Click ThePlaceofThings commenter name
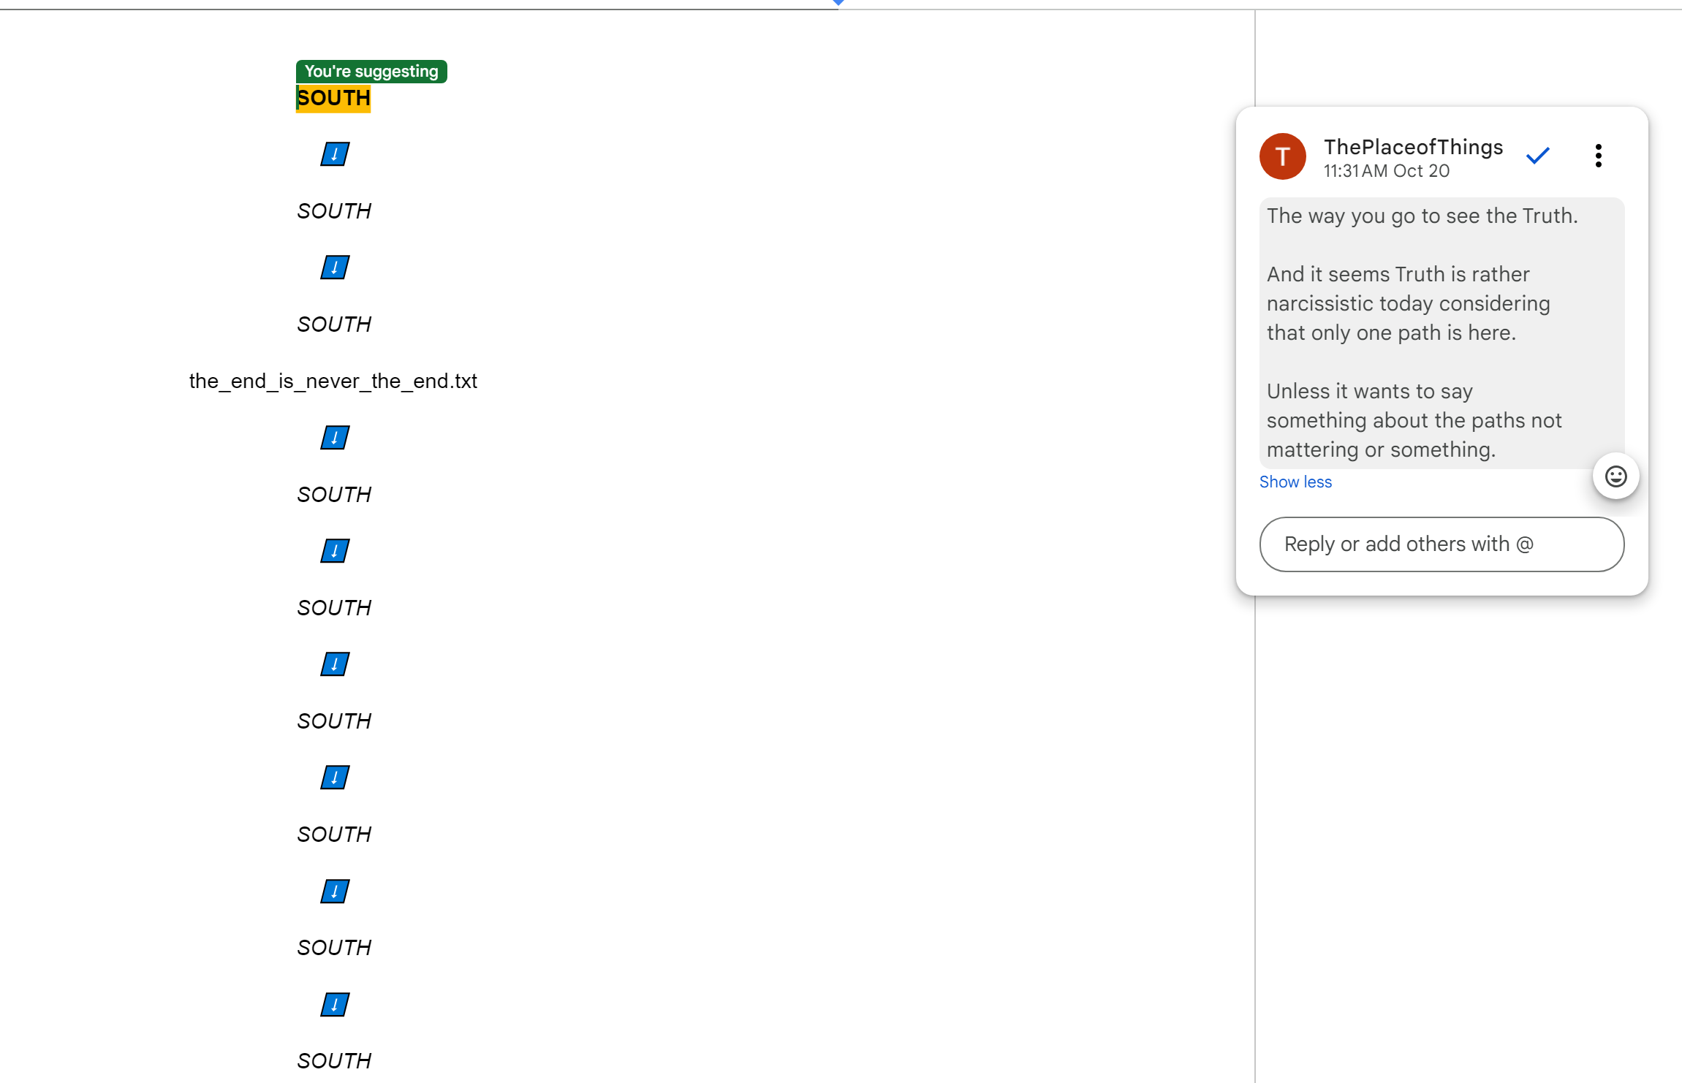1682x1083 pixels. click(1413, 147)
